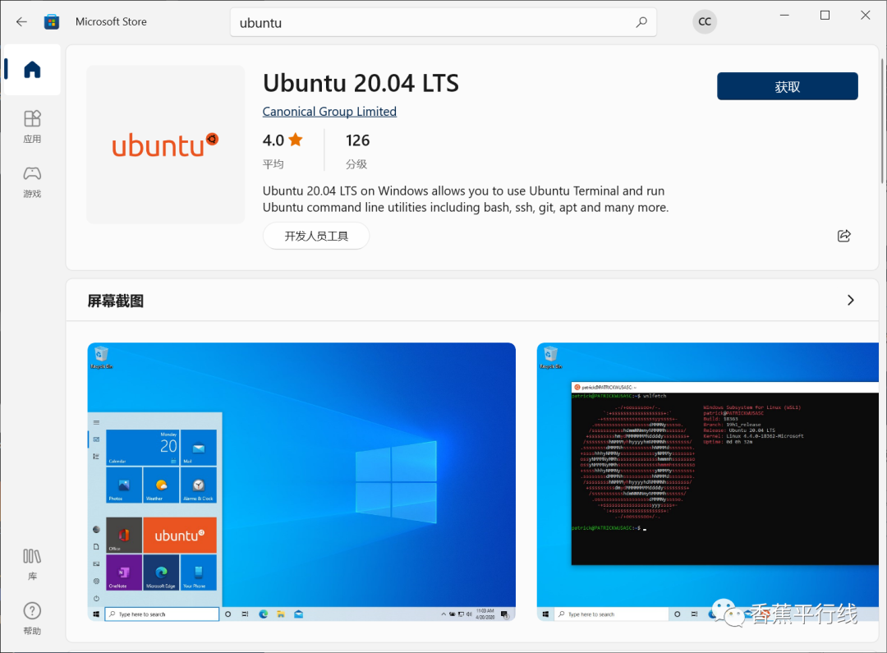Open the terminal screenshot on the right

pyautogui.click(x=706, y=481)
